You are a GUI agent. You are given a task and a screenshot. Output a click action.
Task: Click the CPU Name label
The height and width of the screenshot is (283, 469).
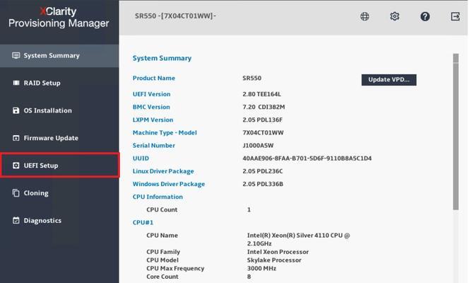[x=162, y=236]
